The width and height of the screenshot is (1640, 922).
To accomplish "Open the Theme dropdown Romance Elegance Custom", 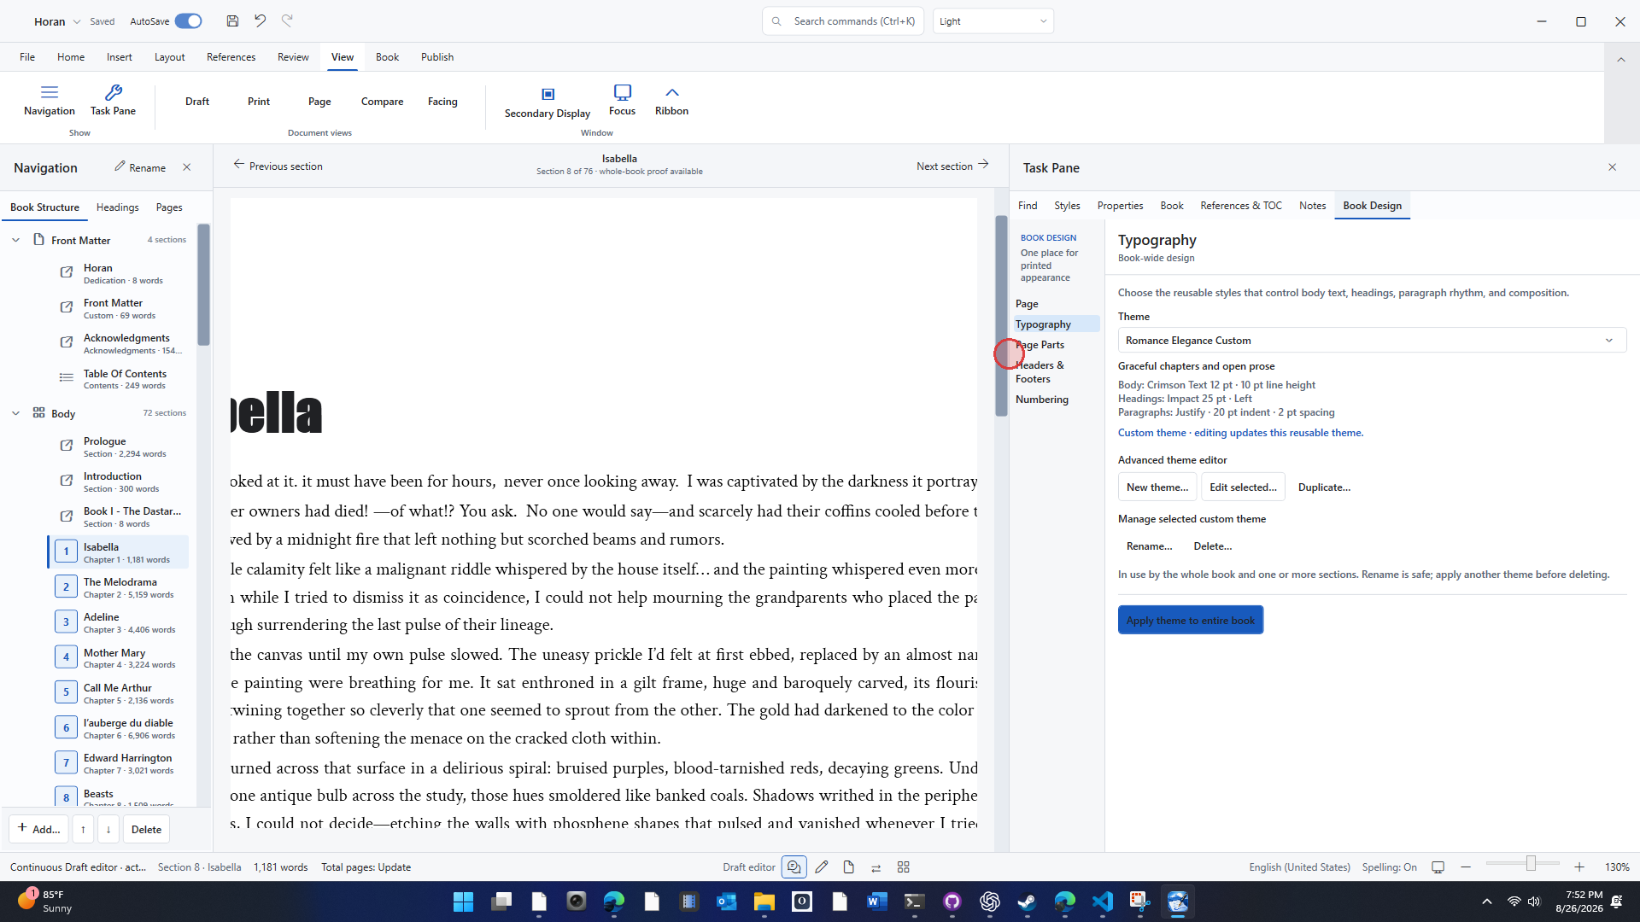I will click(1371, 340).
